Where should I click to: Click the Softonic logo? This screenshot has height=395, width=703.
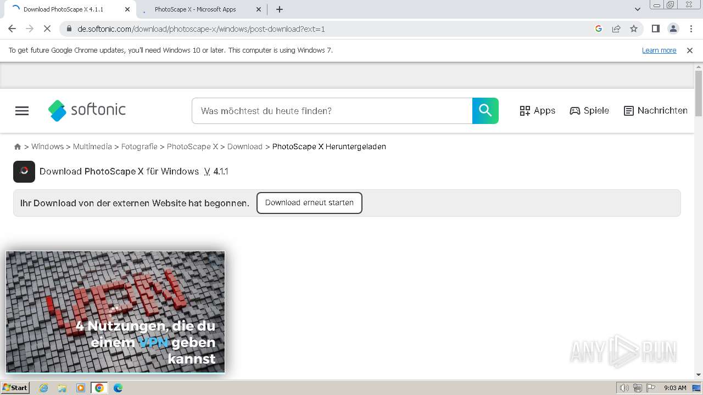(87, 110)
